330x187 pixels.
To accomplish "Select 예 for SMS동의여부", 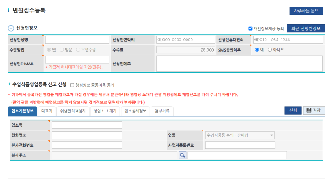I will click(257, 49).
